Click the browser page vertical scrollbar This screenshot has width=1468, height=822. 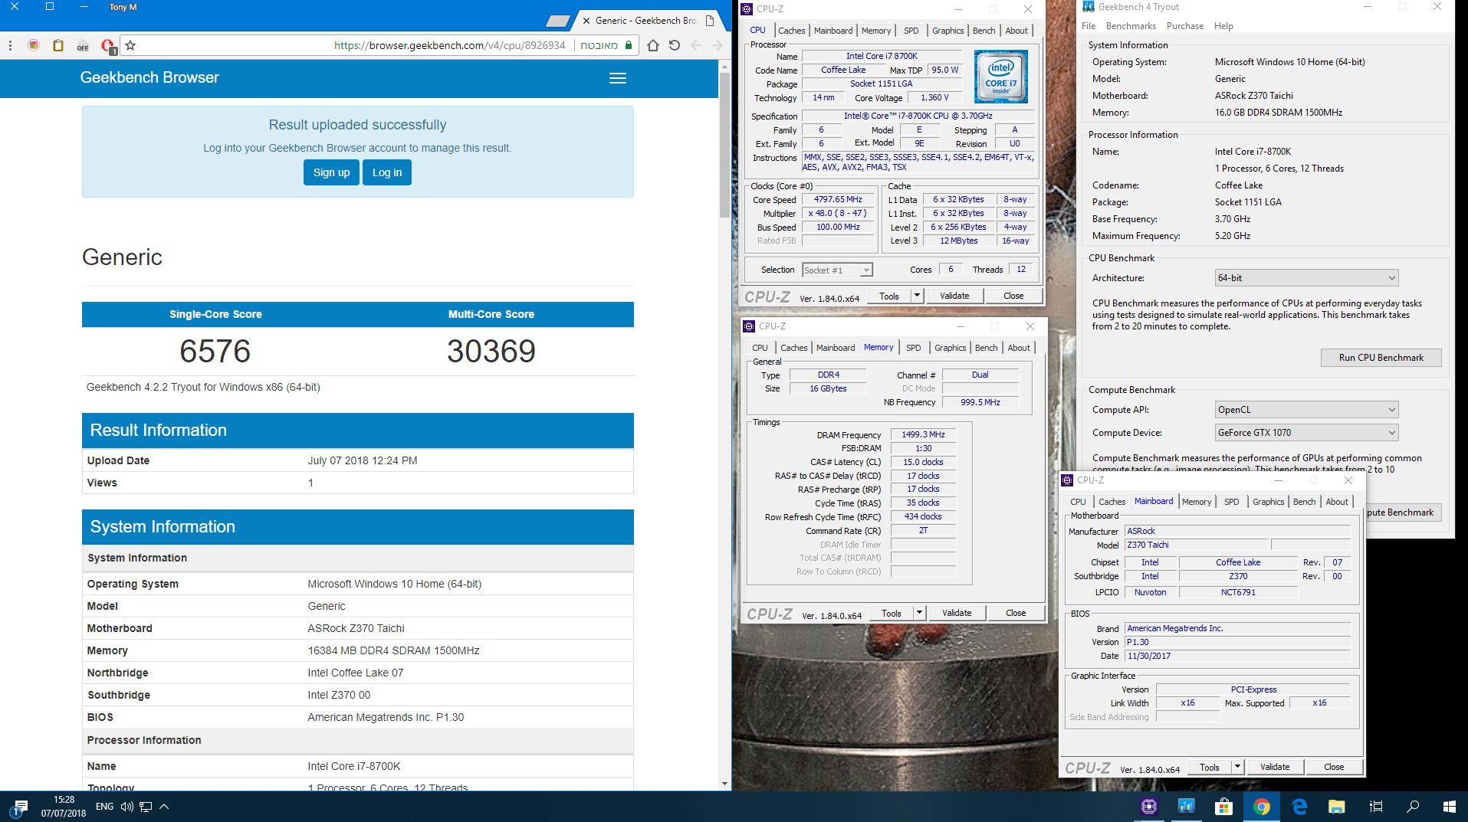click(x=724, y=146)
